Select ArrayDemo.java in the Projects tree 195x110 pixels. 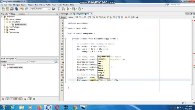(x=21, y=24)
